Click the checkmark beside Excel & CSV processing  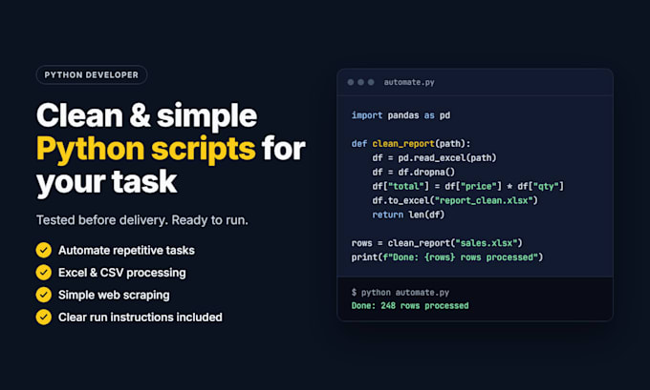(44, 273)
